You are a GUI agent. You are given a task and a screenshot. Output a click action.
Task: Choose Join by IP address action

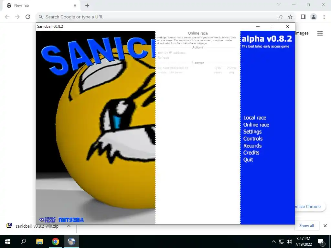[171, 53]
